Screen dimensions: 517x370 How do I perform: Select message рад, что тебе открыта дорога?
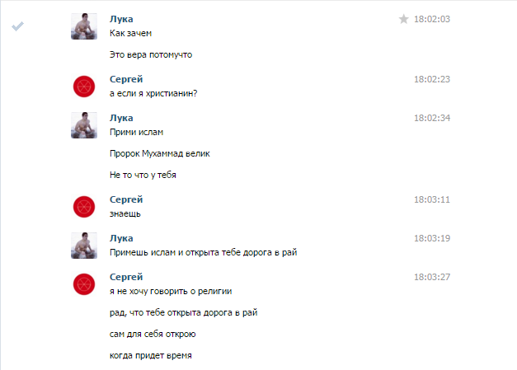point(183,312)
